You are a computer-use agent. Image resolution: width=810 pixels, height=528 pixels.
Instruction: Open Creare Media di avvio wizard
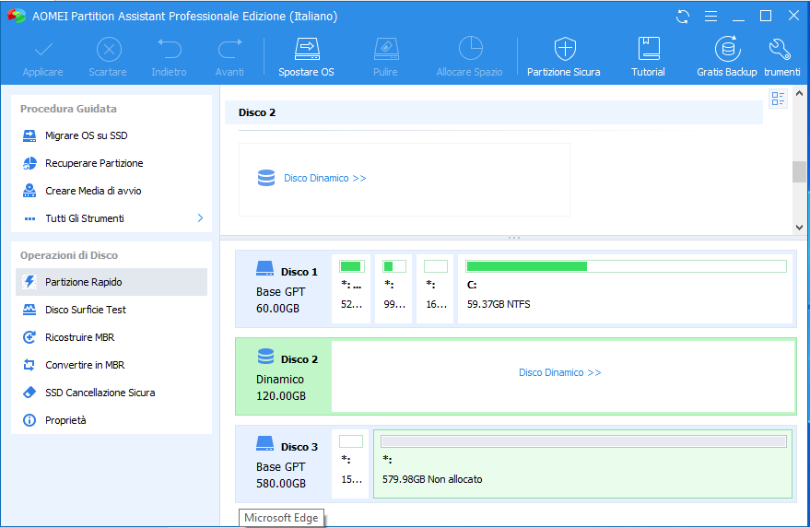coord(112,191)
